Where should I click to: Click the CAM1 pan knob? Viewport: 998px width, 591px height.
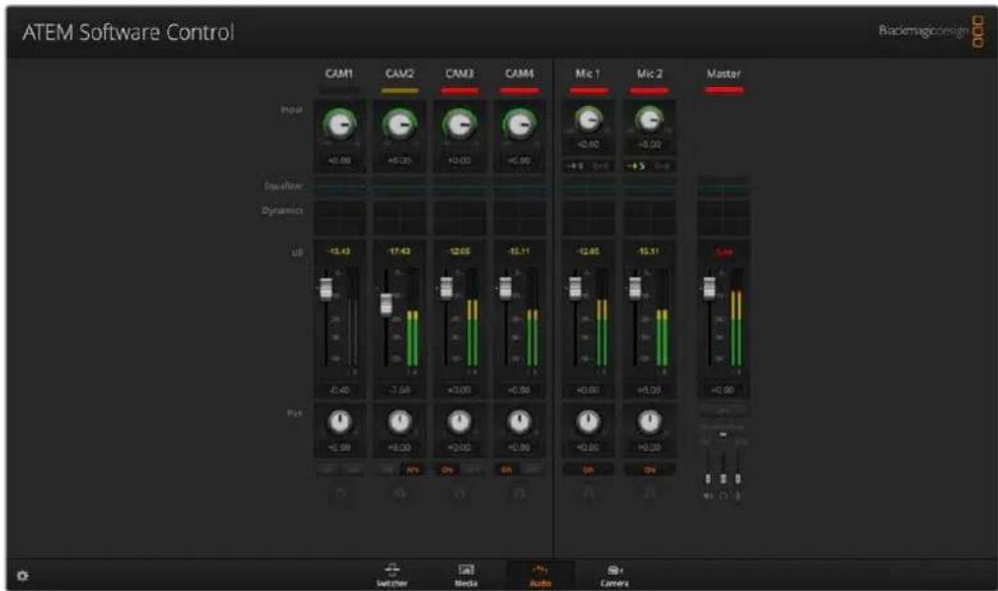click(340, 421)
